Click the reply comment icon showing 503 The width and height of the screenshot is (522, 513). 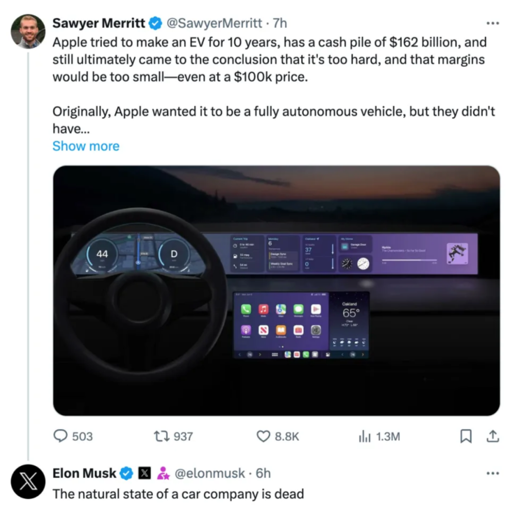click(x=60, y=436)
